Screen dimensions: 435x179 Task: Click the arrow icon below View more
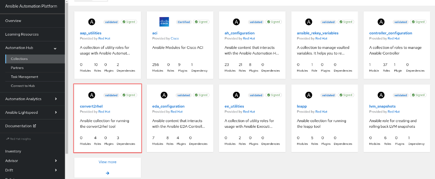[108, 173]
